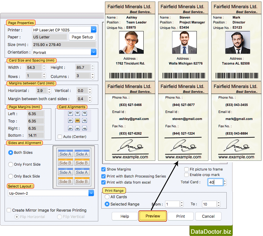Click the layout preview diagram Side A/Side B
This screenshot has height=236, width=263.
pyautogui.click(x=74, y=167)
